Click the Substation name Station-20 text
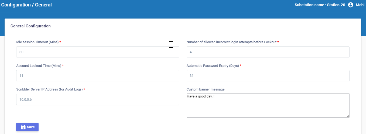This screenshot has height=134, width=366. coord(320,5)
